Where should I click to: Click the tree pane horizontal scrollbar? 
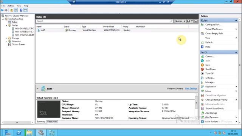coord(17,122)
